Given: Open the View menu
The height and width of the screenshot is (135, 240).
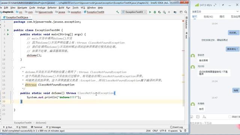Looking at the screenshot, I should [13, 7].
